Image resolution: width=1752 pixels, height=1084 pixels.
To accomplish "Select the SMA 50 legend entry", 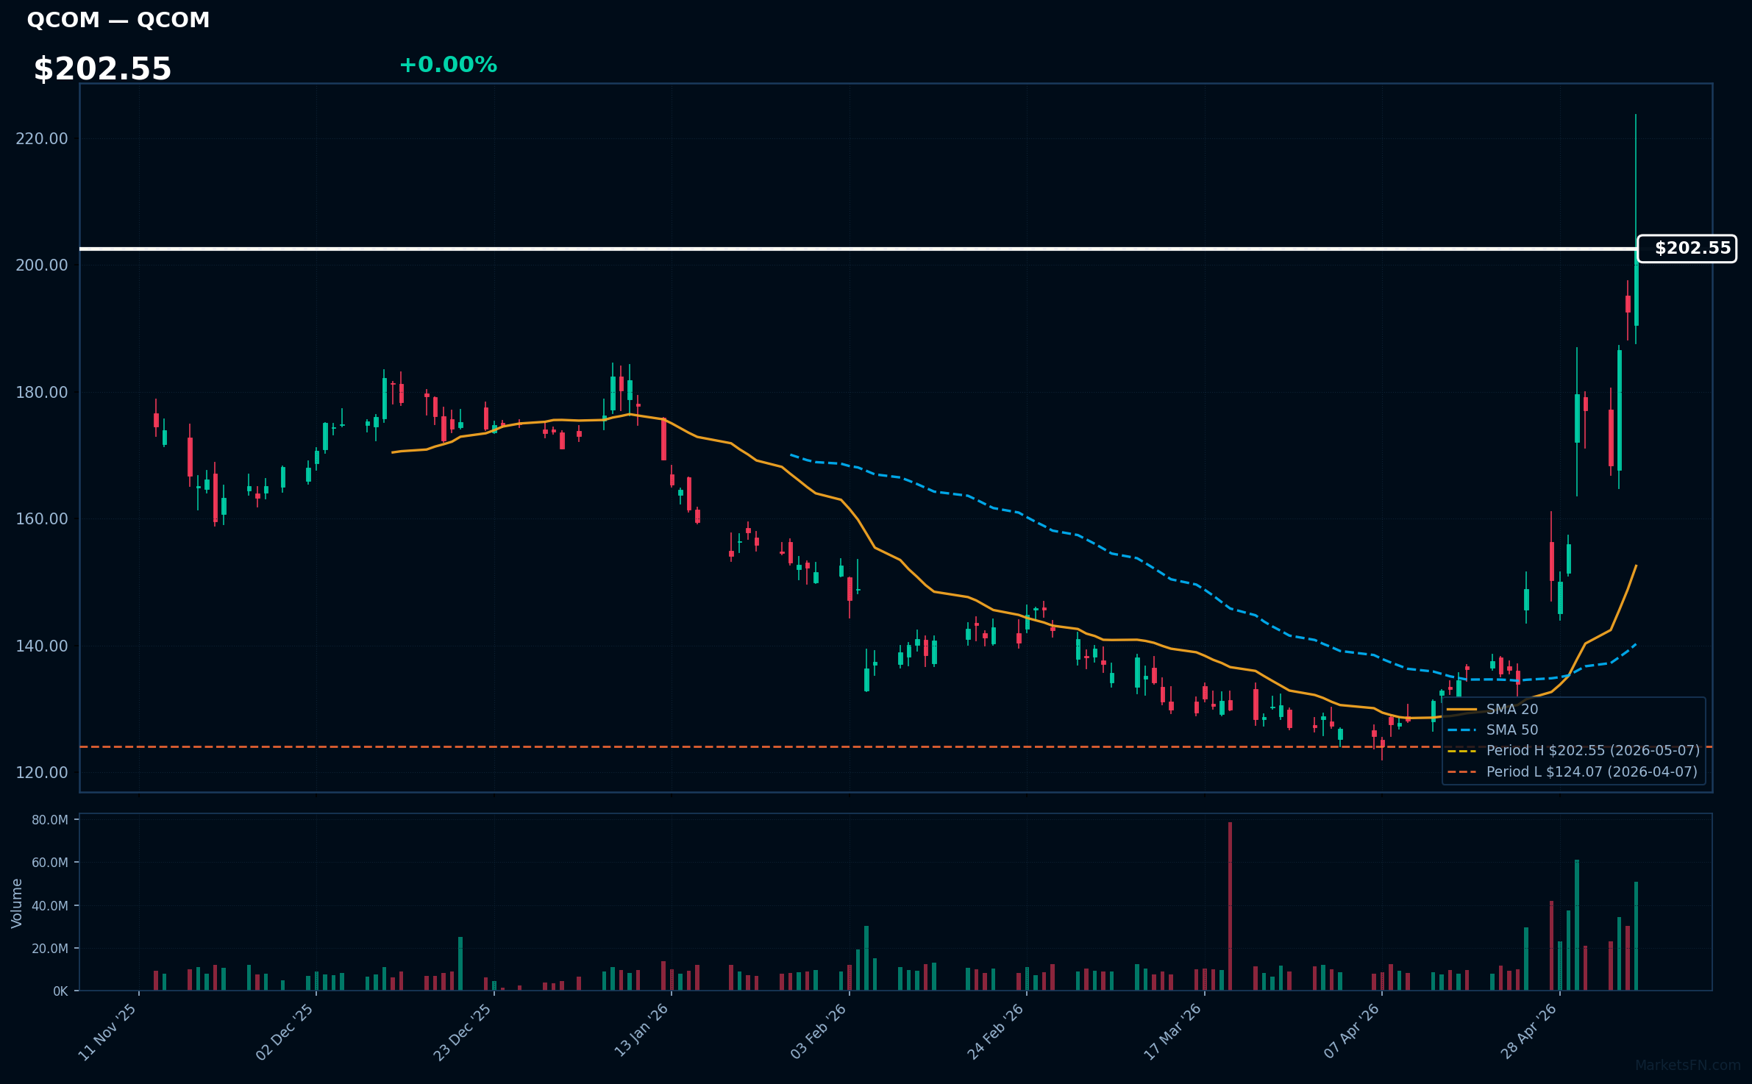I will click(x=1493, y=730).
